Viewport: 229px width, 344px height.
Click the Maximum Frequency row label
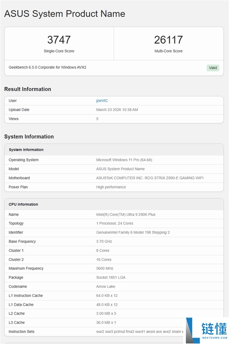[26, 268]
